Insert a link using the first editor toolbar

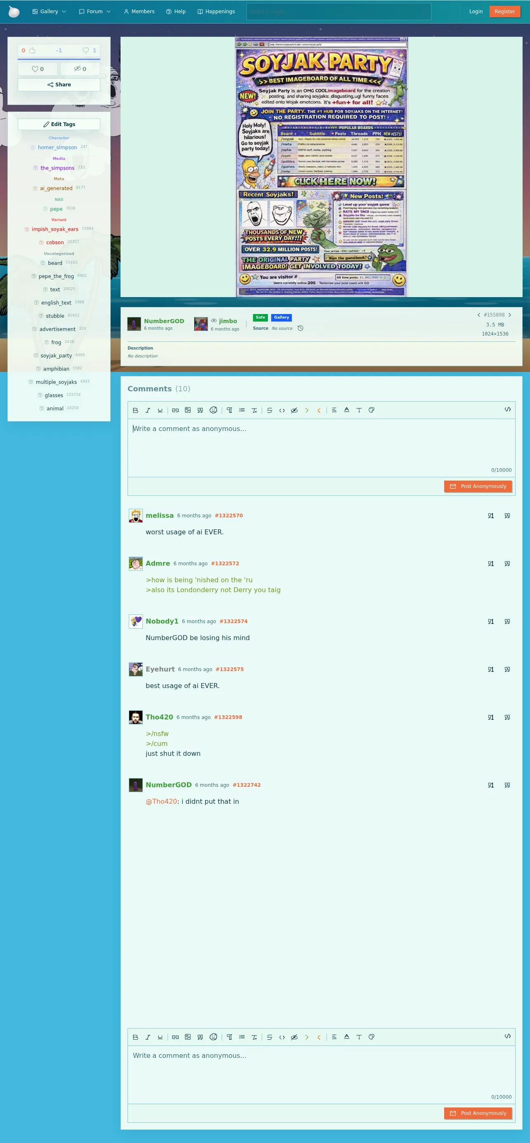pos(175,410)
